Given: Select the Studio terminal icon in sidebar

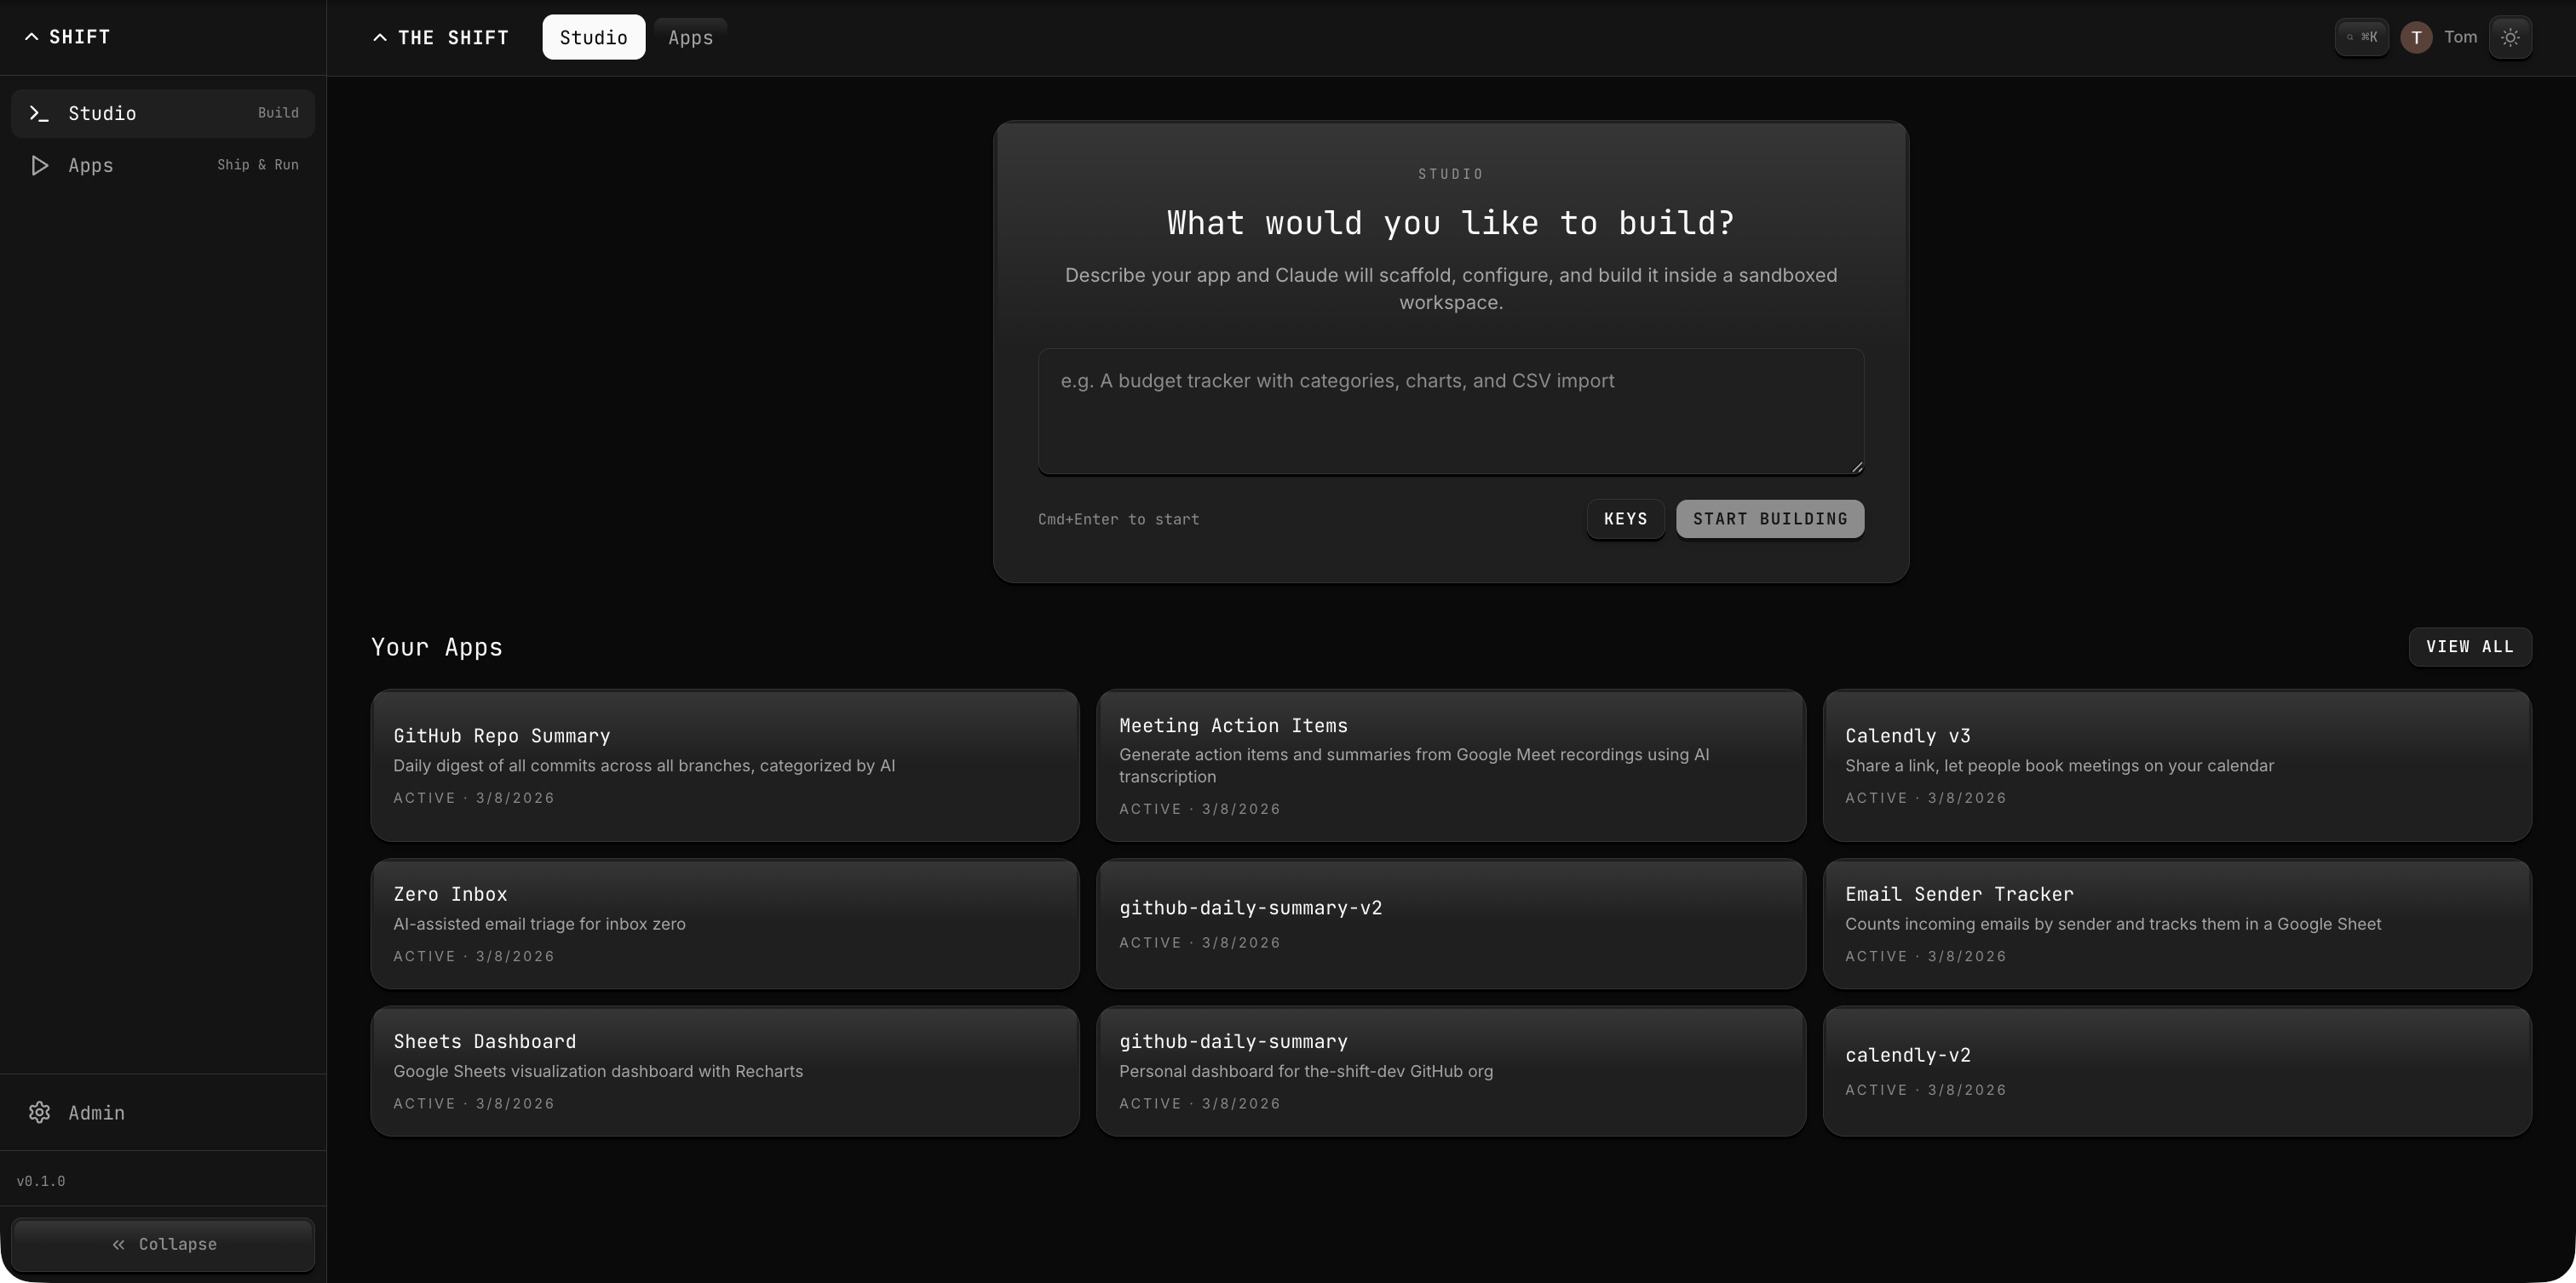Looking at the screenshot, I should click(x=39, y=113).
